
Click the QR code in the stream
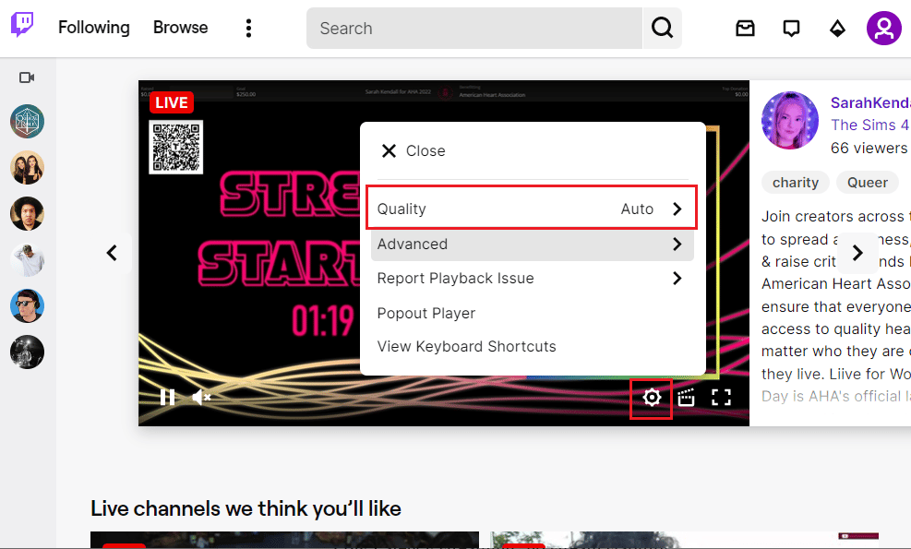176,147
